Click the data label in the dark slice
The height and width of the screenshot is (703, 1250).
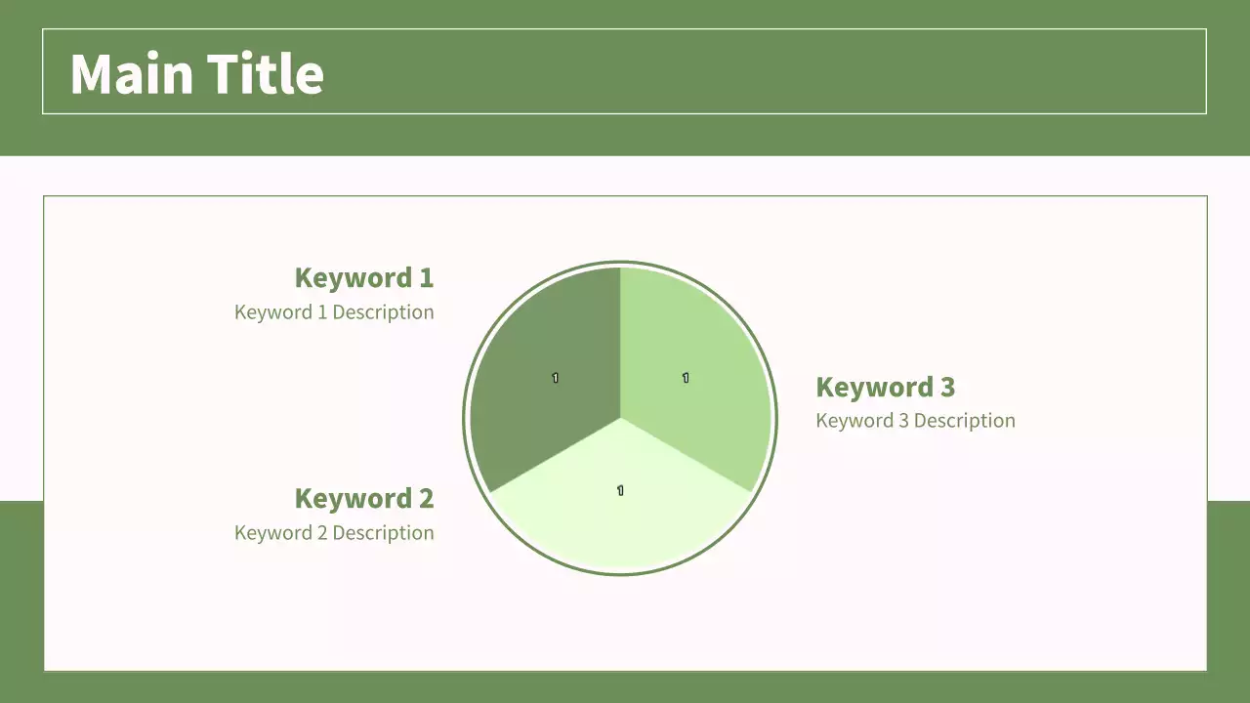[555, 378]
